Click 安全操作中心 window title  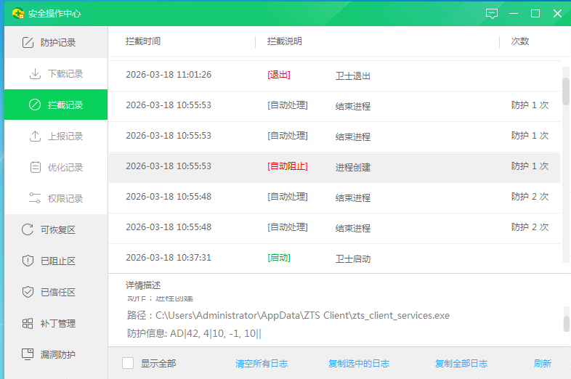[54, 14]
